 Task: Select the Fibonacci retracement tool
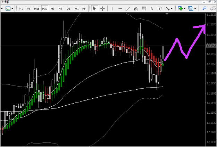pyautogui.click(x=144, y=9)
